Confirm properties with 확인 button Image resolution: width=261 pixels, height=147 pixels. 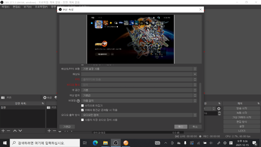pyautogui.click(x=181, y=127)
